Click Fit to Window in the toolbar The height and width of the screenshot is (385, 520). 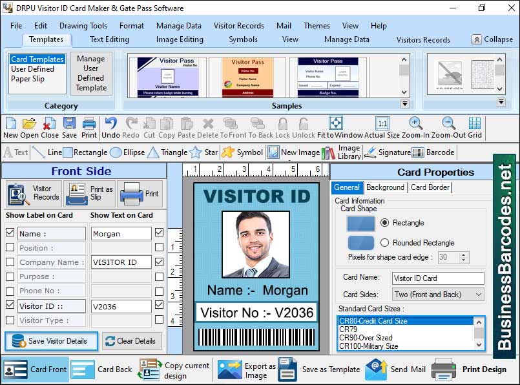[x=336, y=125]
